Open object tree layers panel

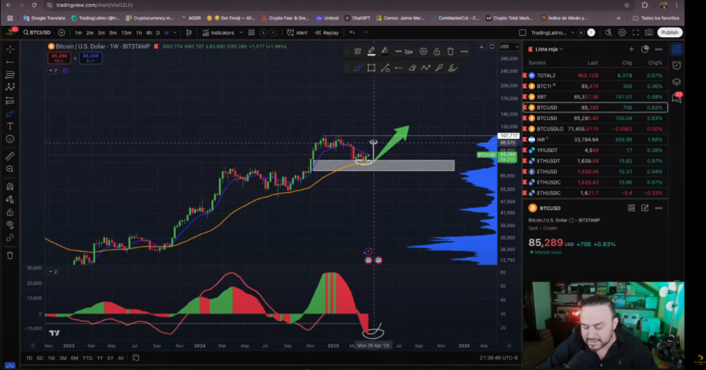[676, 82]
